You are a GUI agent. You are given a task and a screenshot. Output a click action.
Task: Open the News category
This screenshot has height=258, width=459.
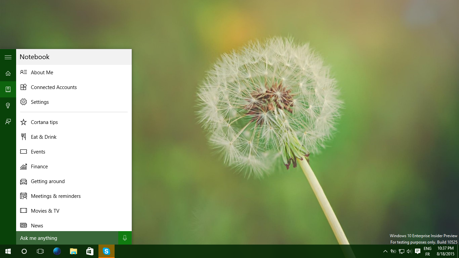pos(74,225)
